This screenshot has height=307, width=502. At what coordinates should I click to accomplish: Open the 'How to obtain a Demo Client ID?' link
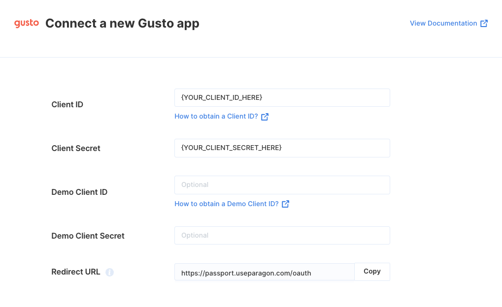pos(226,204)
